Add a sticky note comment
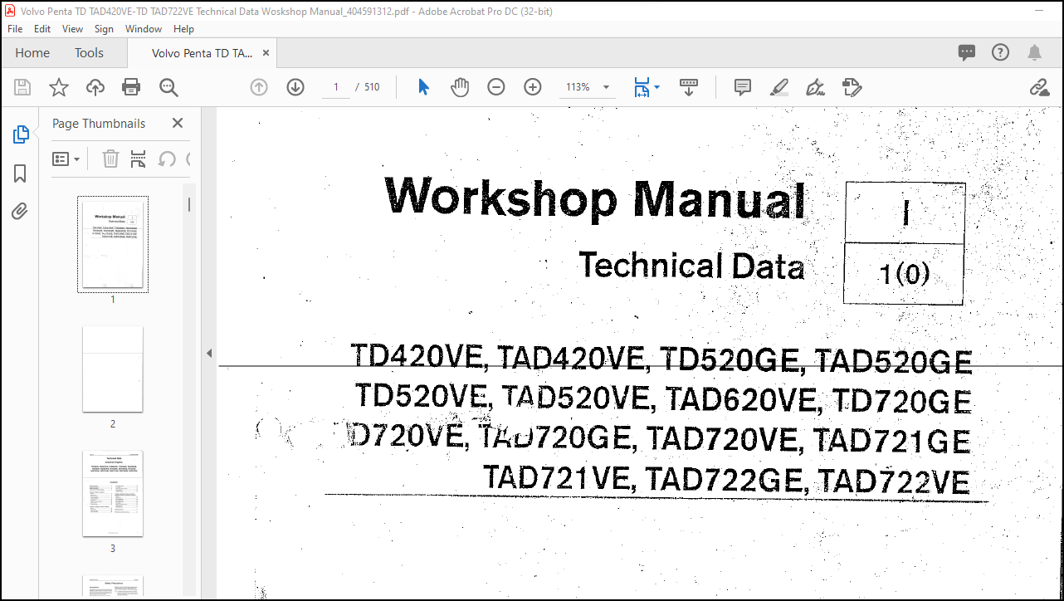This screenshot has width=1064, height=601. (x=743, y=87)
